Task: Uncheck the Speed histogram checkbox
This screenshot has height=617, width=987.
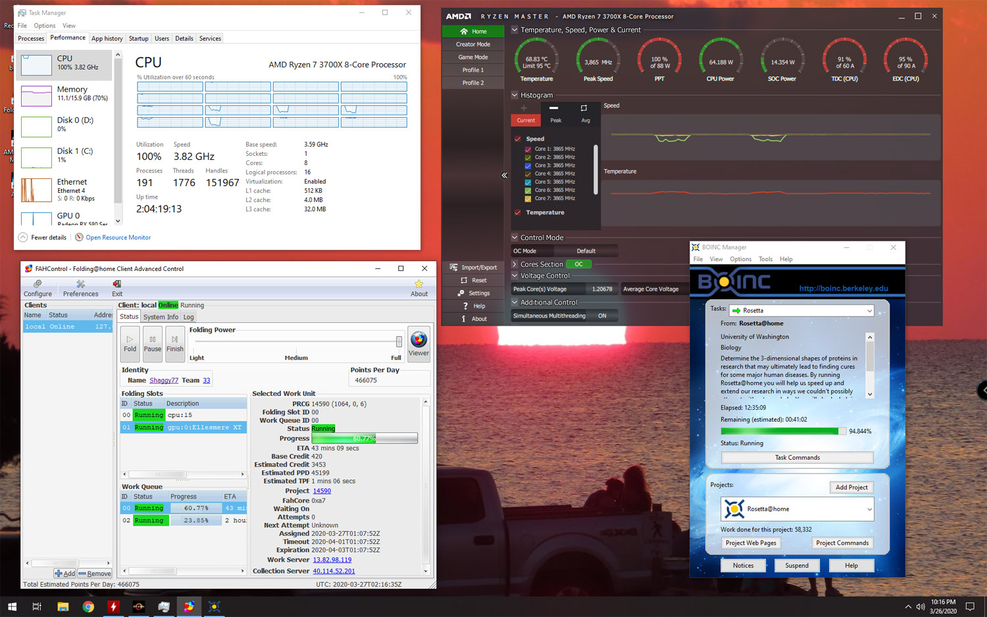Action: (518, 139)
